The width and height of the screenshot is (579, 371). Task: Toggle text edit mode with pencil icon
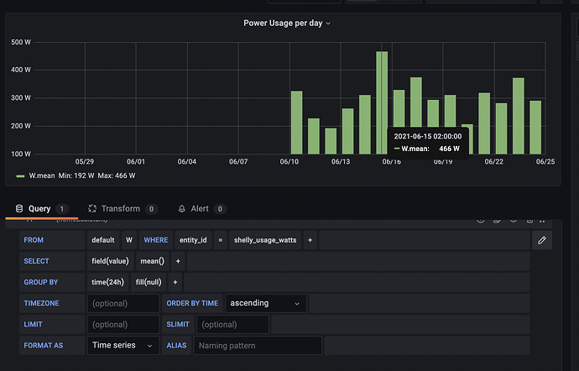(x=542, y=240)
